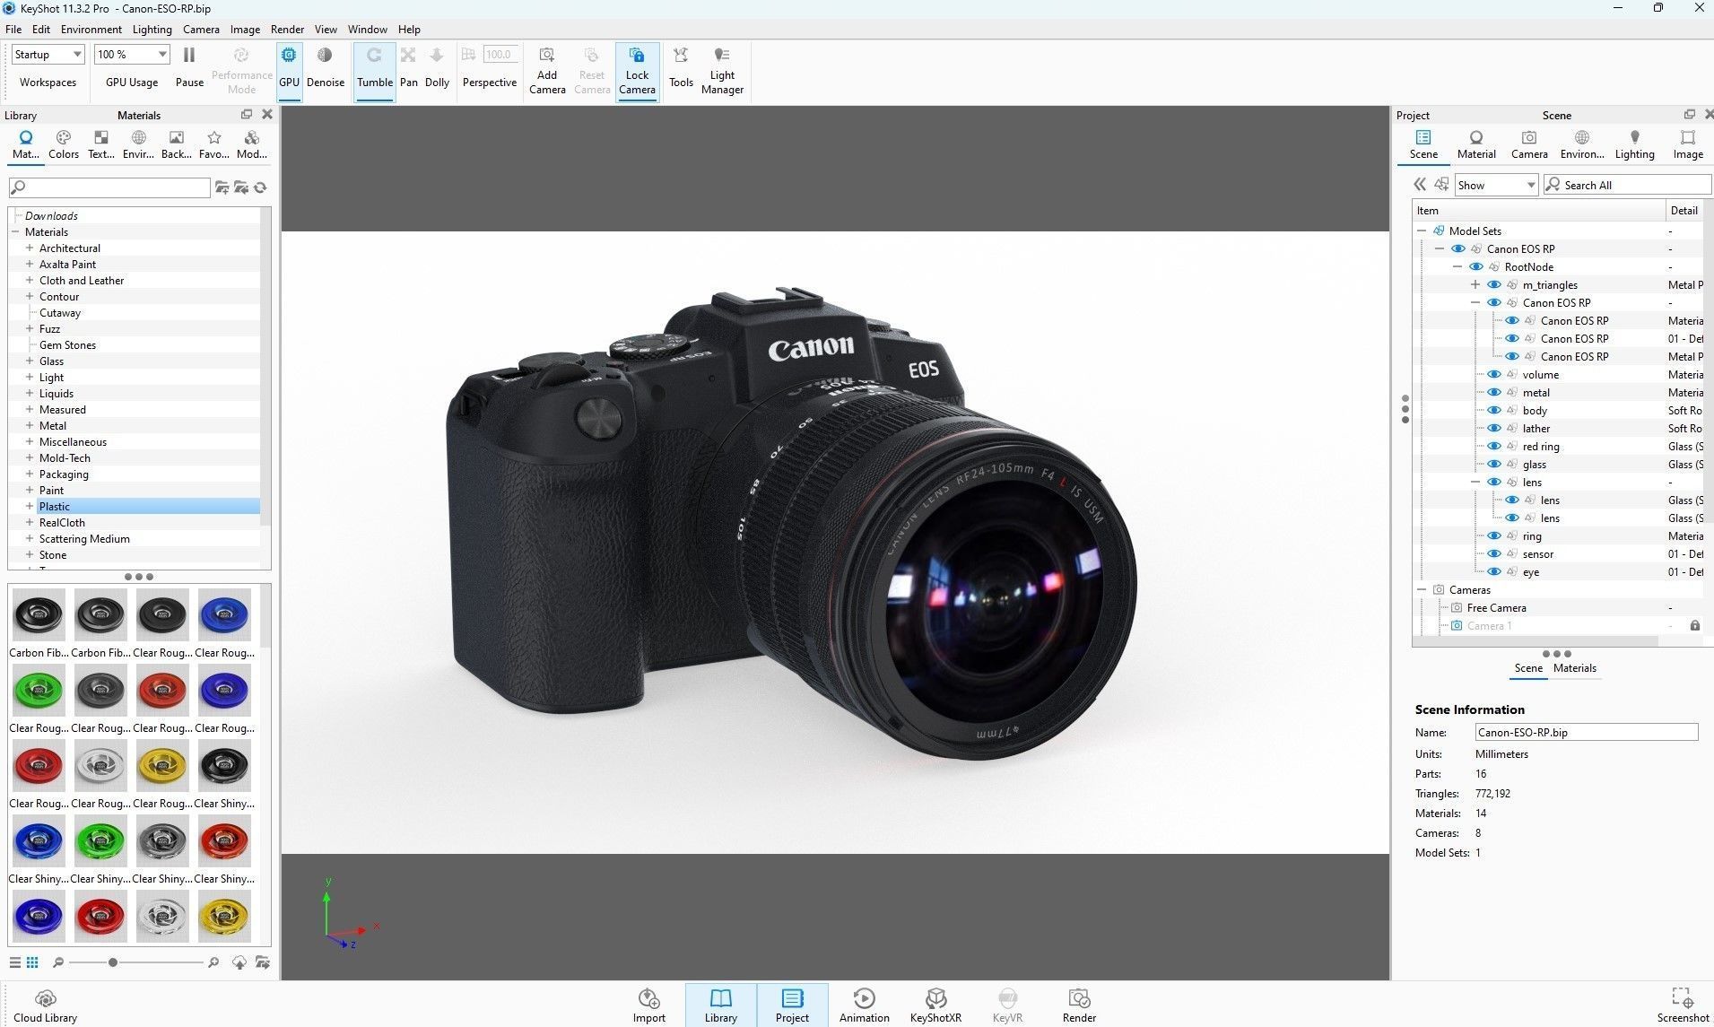
Task: Open the Environments library tab
Action: pyautogui.click(x=138, y=144)
